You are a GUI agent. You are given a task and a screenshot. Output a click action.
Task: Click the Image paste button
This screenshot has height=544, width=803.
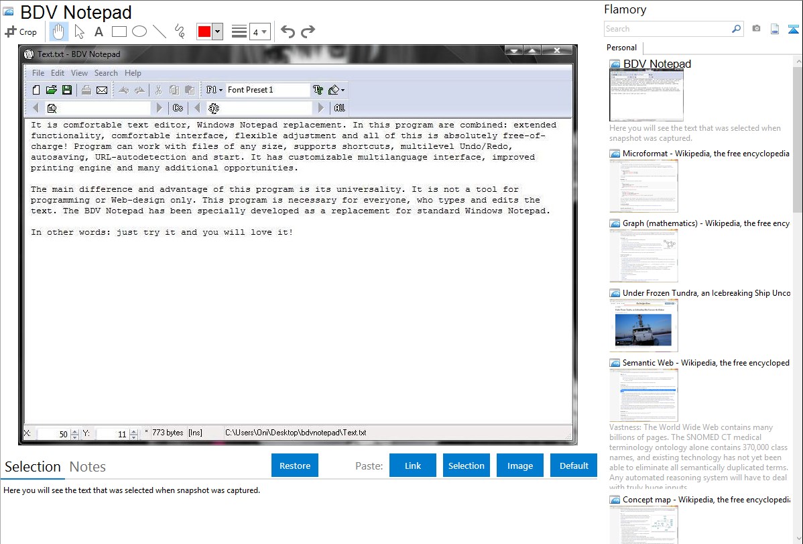coord(519,466)
